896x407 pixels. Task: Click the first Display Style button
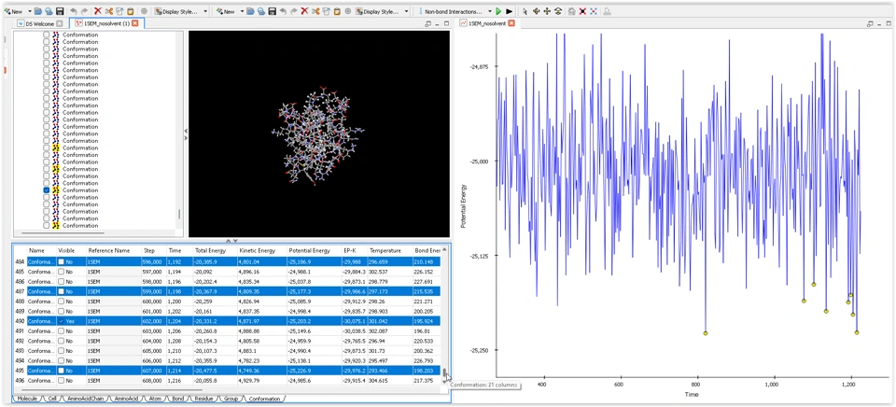point(175,11)
